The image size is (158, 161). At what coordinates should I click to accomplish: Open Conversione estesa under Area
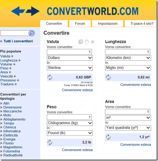click(x=135, y=145)
